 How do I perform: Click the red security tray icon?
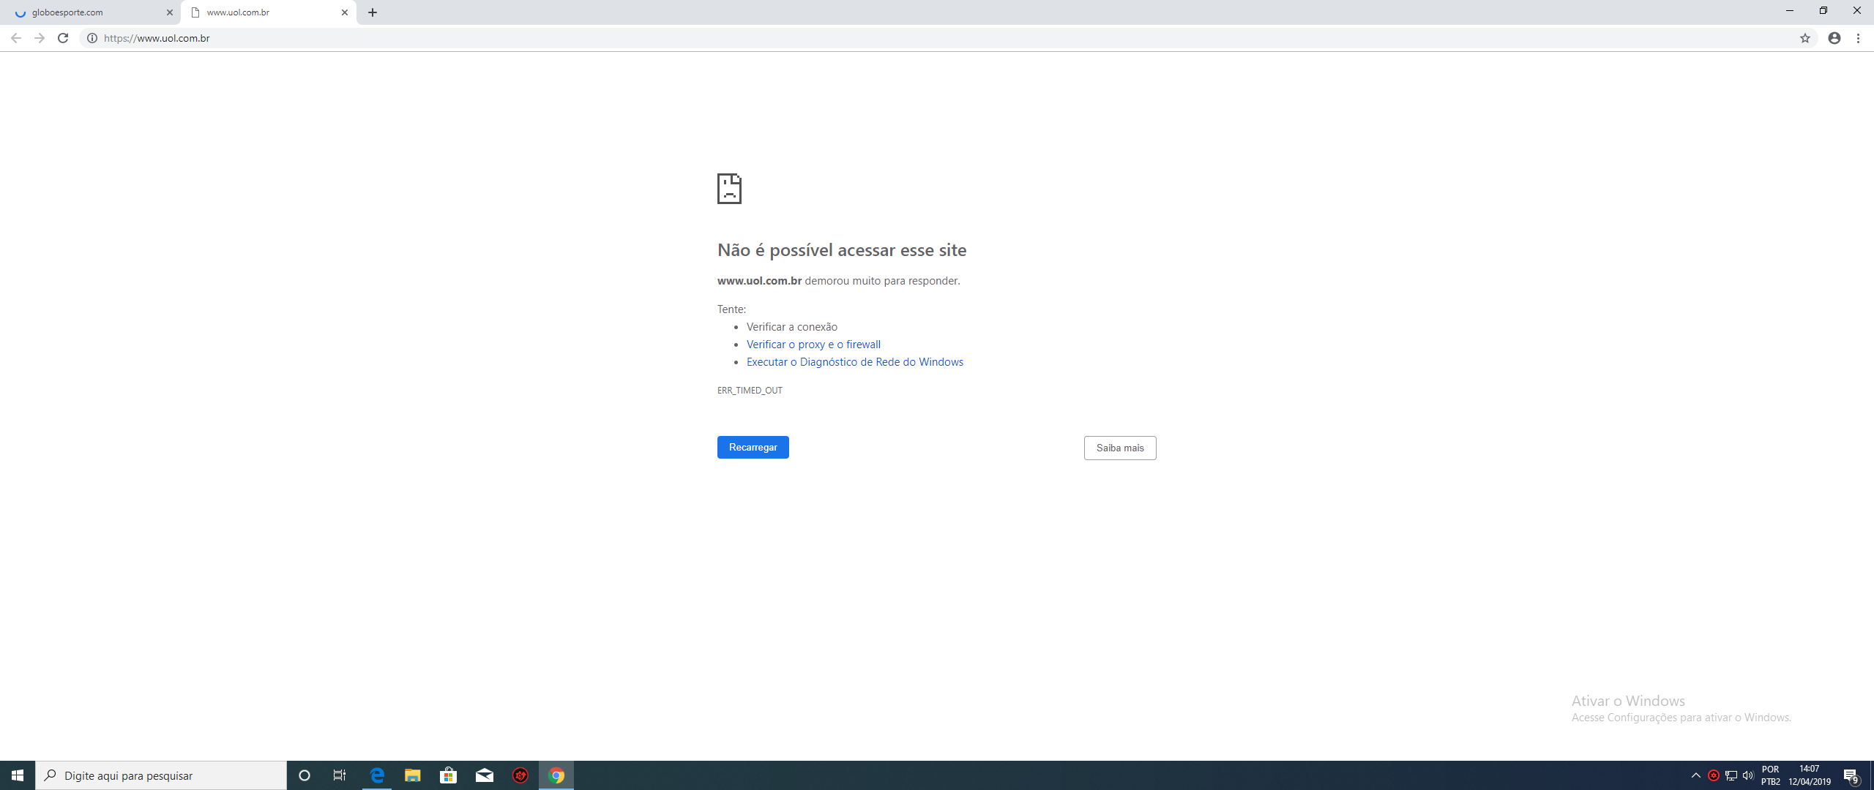(x=1714, y=775)
